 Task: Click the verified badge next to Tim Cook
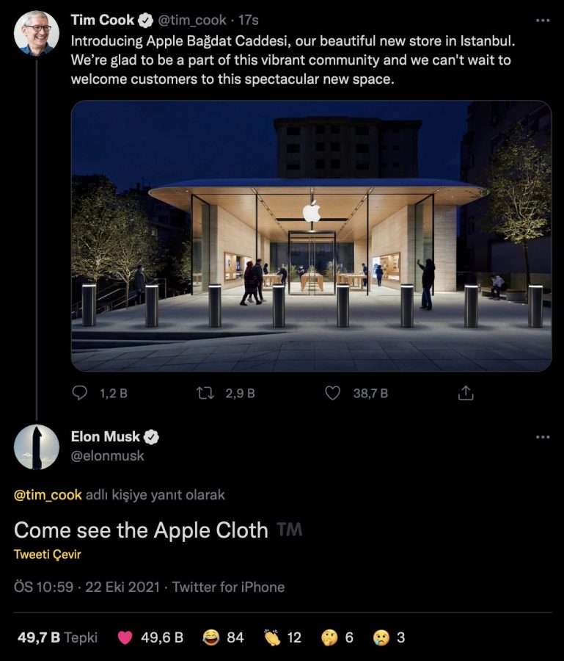point(146,20)
